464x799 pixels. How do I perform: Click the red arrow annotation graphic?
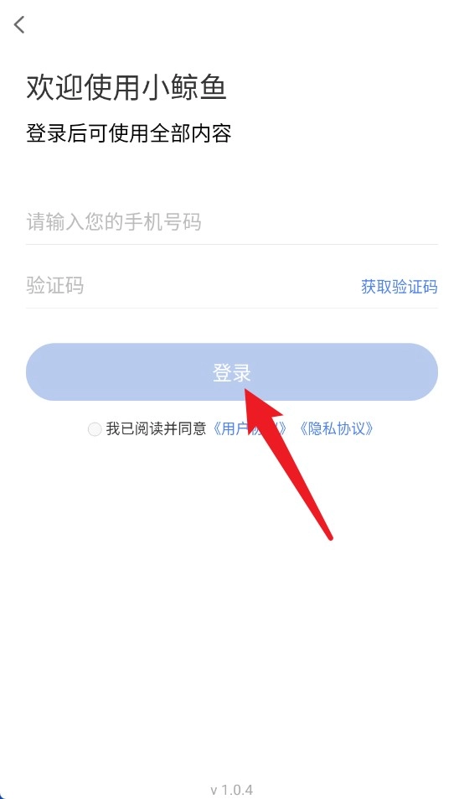click(x=287, y=463)
